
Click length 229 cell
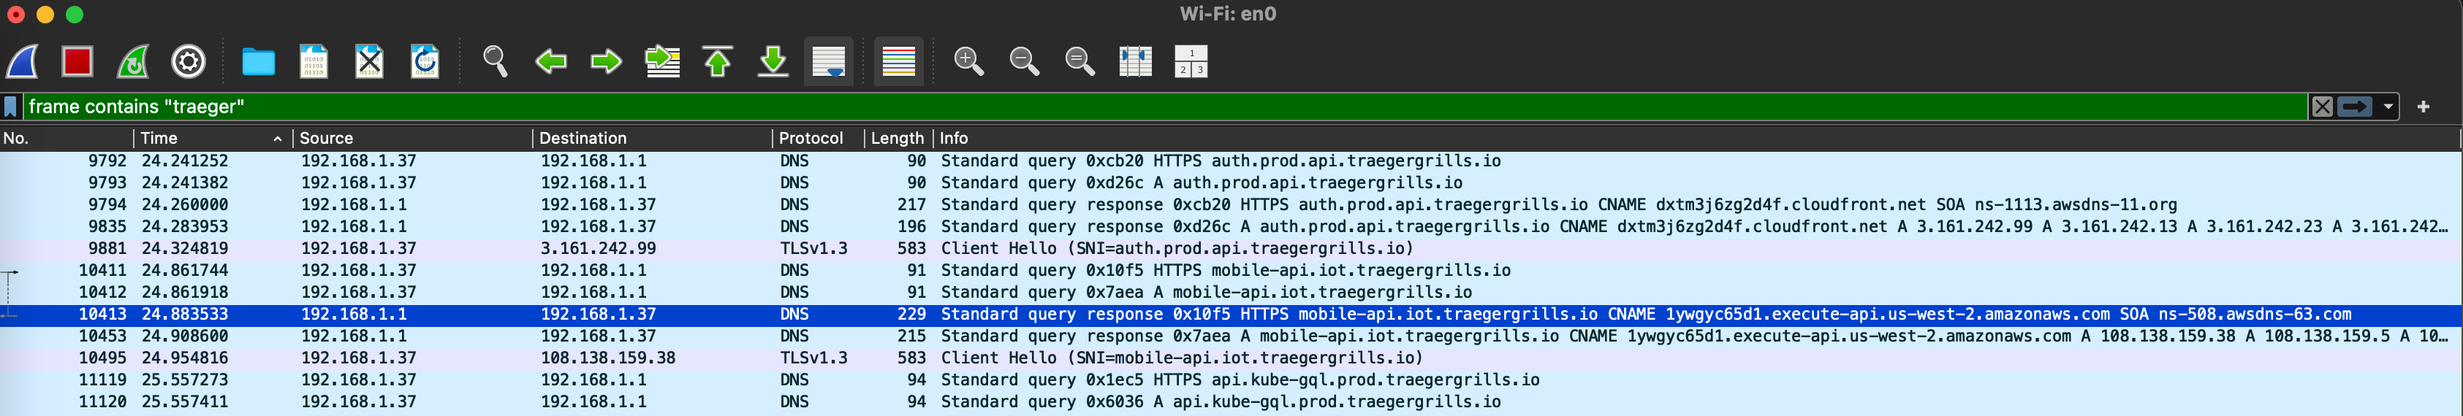point(911,315)
